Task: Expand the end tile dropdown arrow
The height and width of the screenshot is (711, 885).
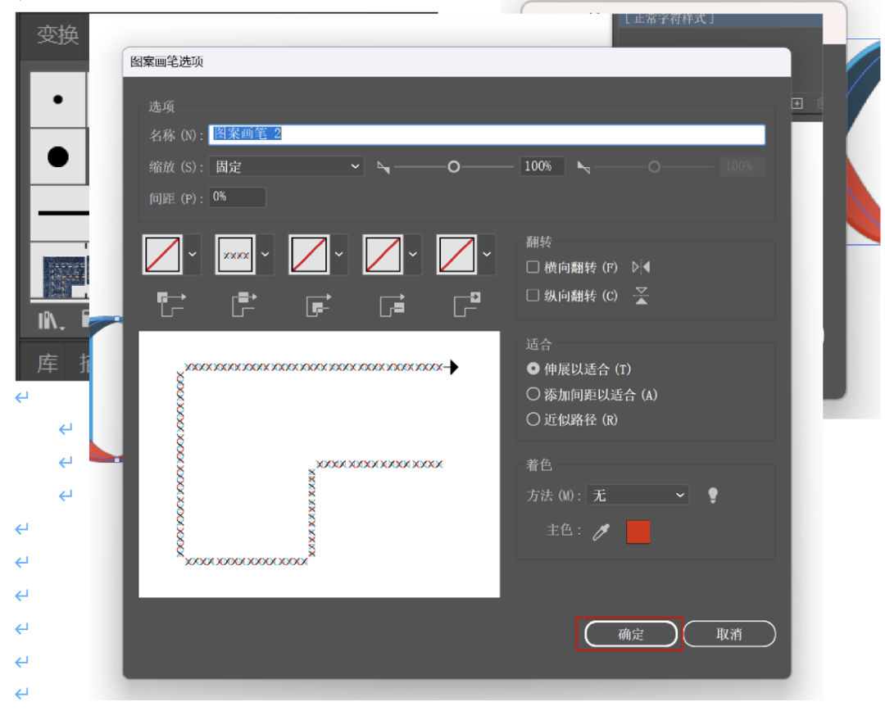Action: (x=487, y=255)
